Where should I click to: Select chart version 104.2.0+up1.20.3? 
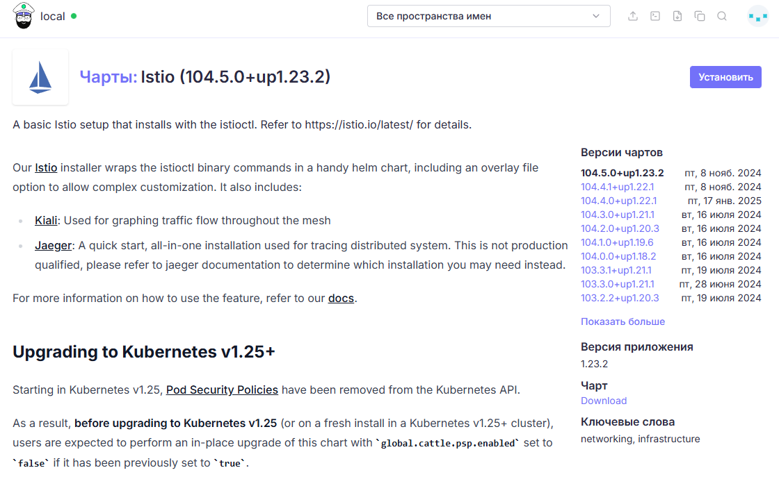pos(620,228)
